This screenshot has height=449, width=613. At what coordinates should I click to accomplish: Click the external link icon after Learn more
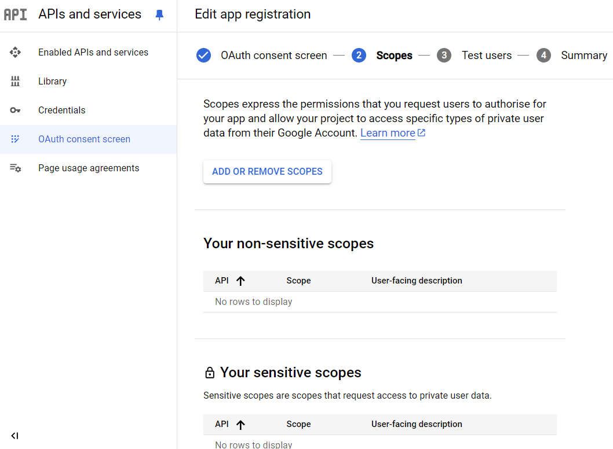click(x=421, y=133)
